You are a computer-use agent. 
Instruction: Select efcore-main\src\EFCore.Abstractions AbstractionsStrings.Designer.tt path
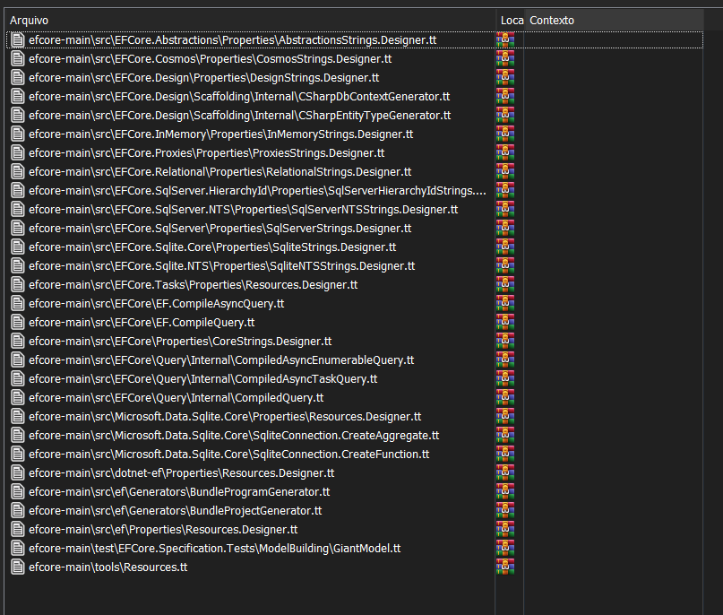coord(232,40)
